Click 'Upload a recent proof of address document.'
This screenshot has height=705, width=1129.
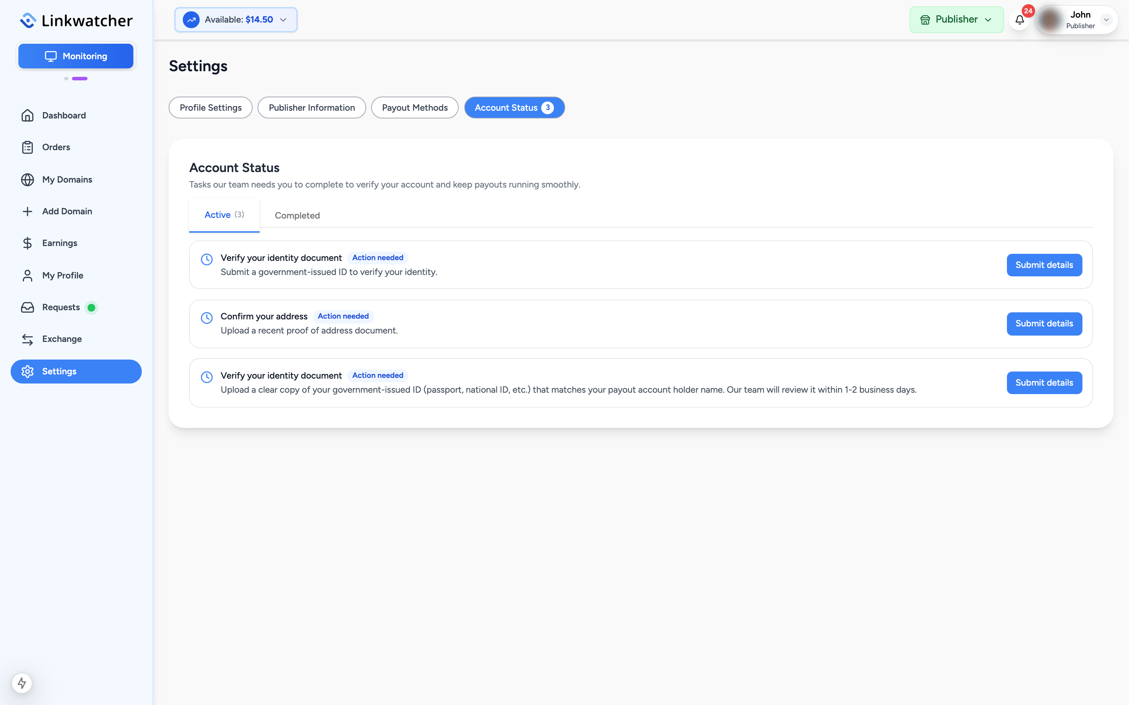[309, 331]
